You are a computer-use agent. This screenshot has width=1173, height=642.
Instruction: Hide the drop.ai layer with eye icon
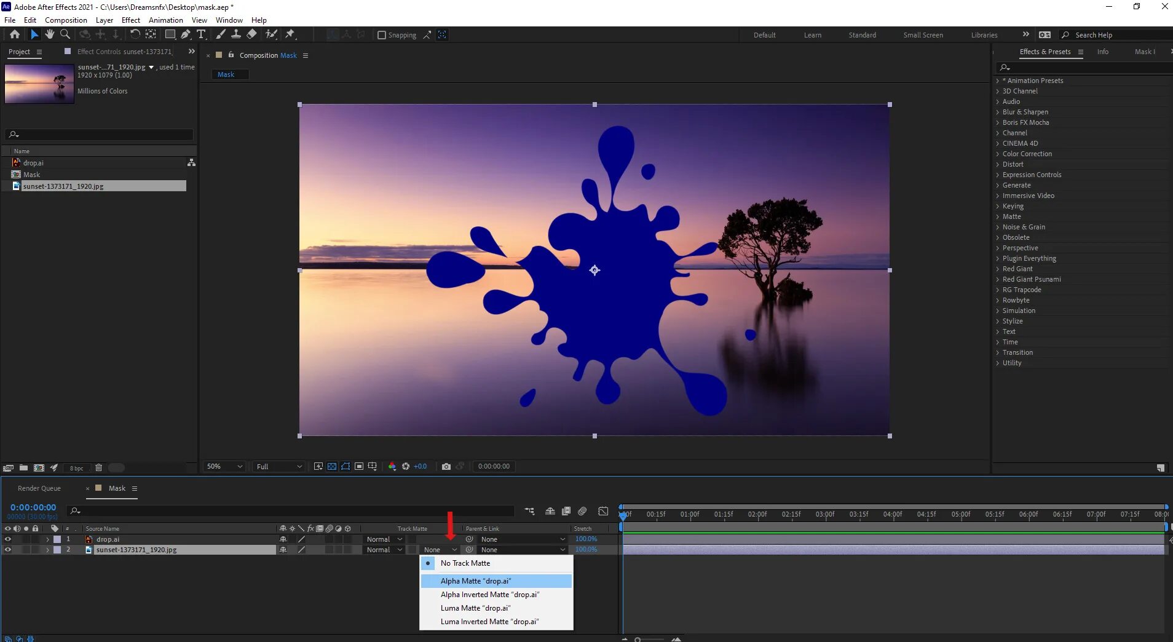8,539
